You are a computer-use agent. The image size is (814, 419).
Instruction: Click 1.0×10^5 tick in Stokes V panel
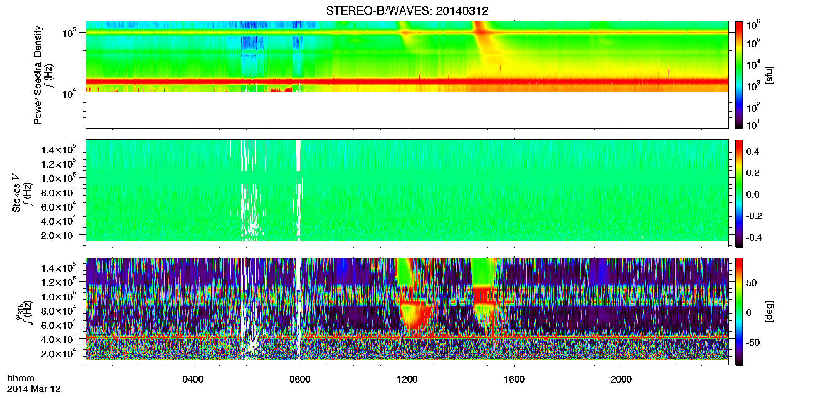coord(58,178)
